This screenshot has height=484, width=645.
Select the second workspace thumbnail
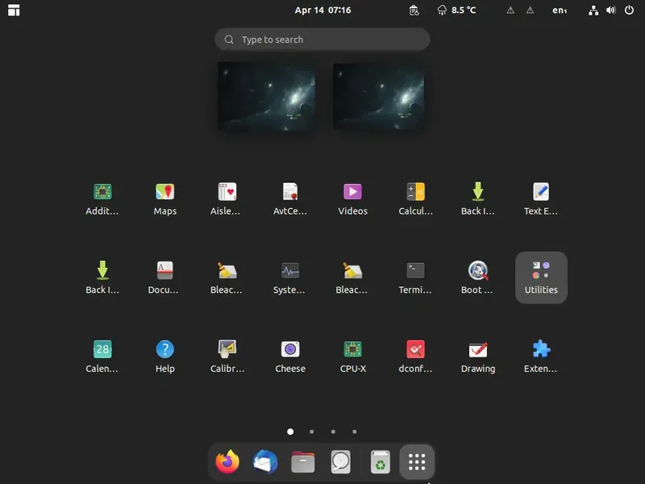[379, 96]
